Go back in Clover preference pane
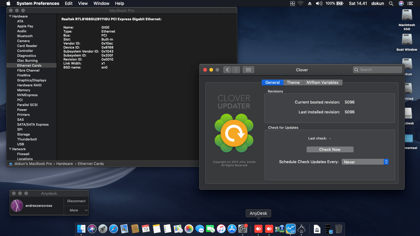 227,70
